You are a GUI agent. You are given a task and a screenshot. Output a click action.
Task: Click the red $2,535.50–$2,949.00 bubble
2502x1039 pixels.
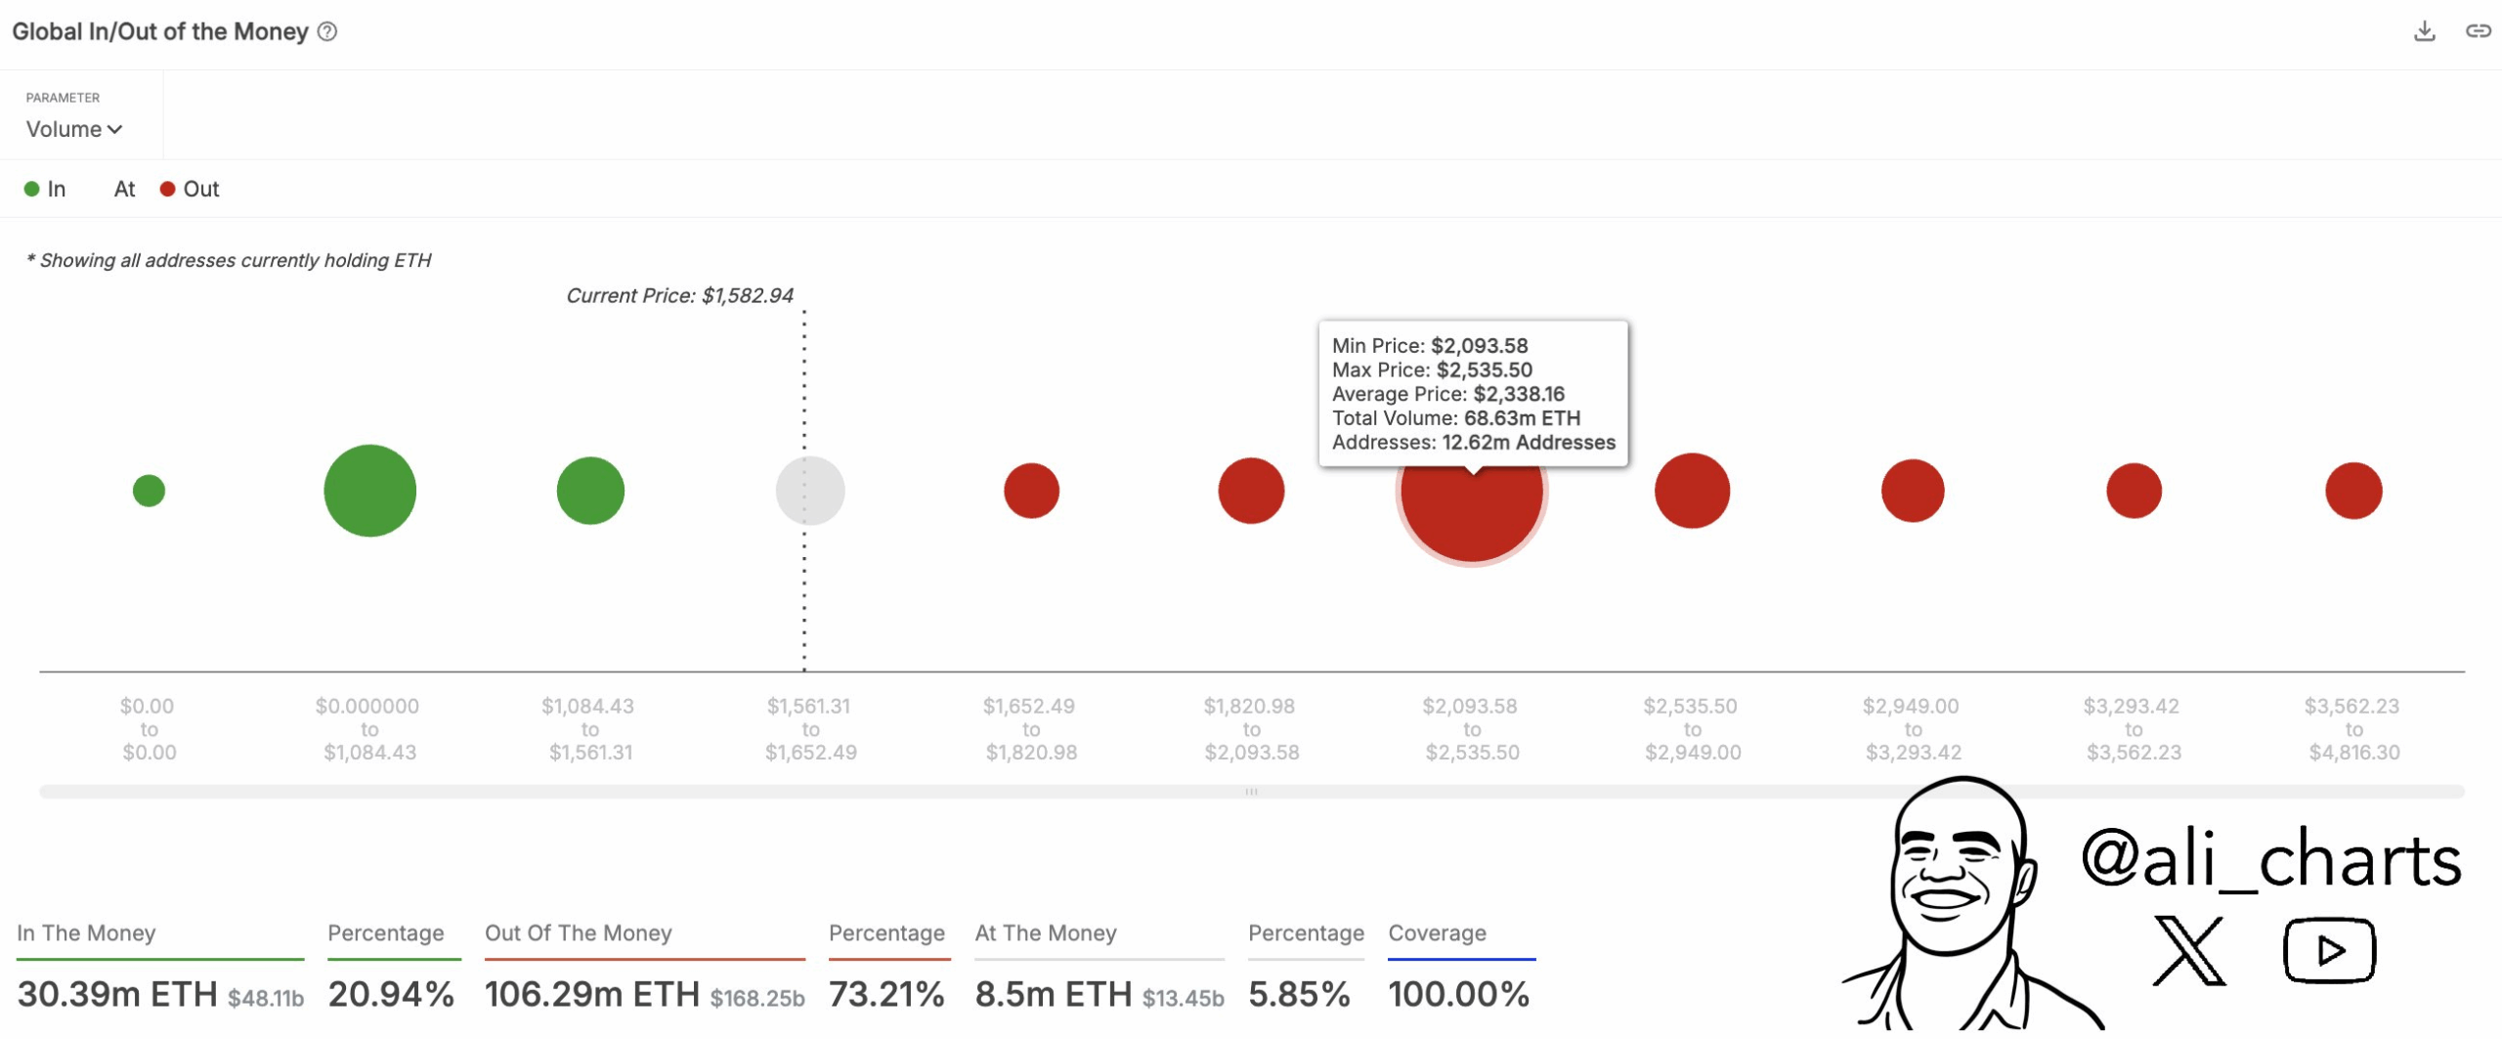[x=1692, y=491]
